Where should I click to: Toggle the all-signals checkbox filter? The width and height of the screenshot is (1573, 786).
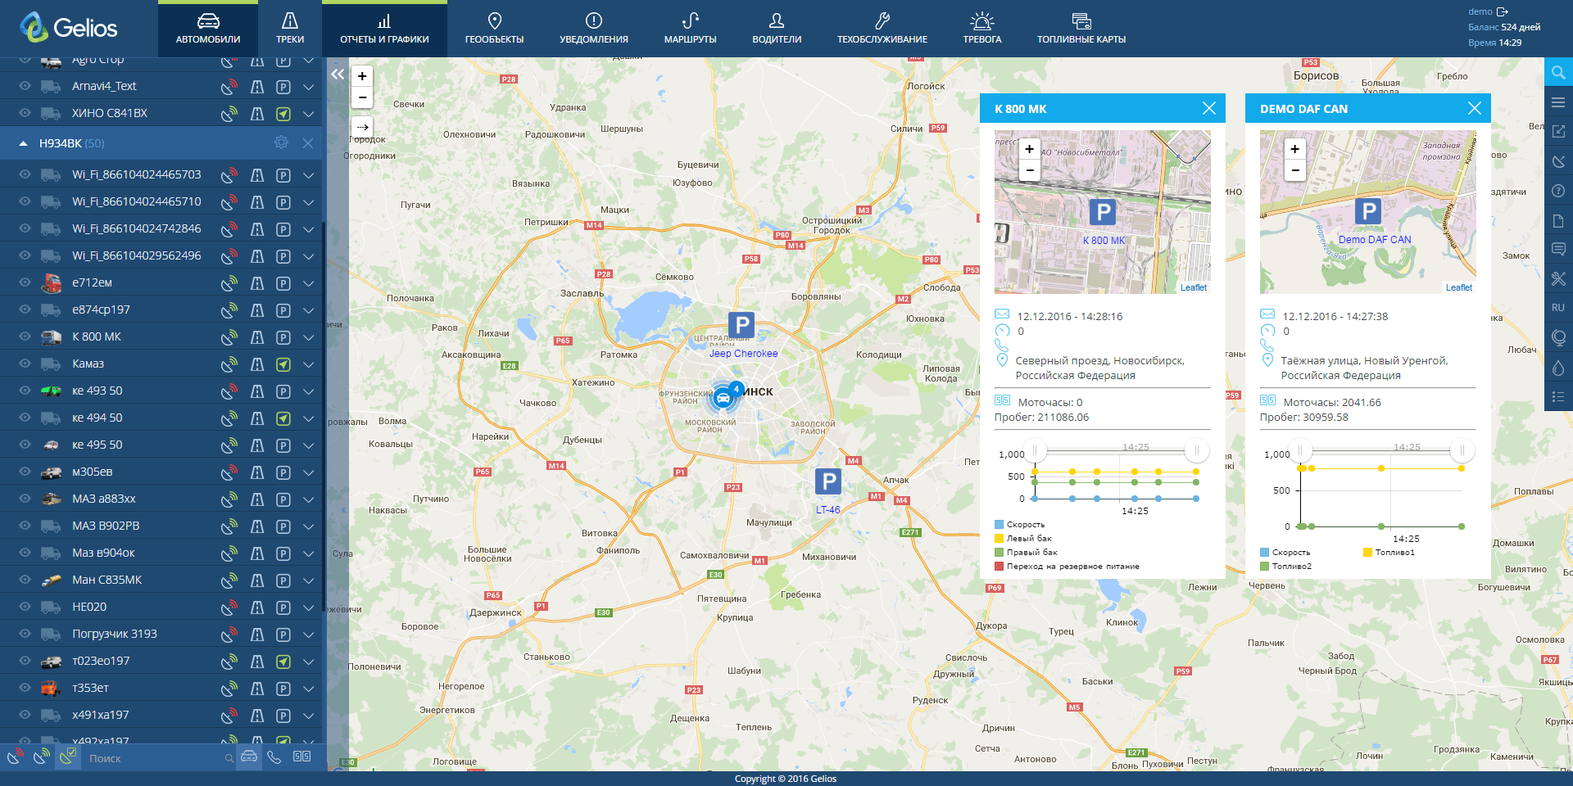tap(67, 757)
